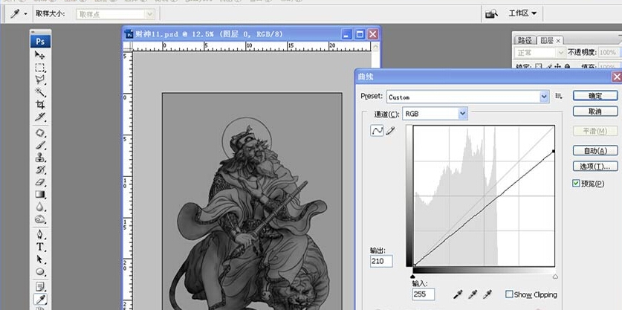Click the black point input slider
622x310 pixels.
(412, 277)
